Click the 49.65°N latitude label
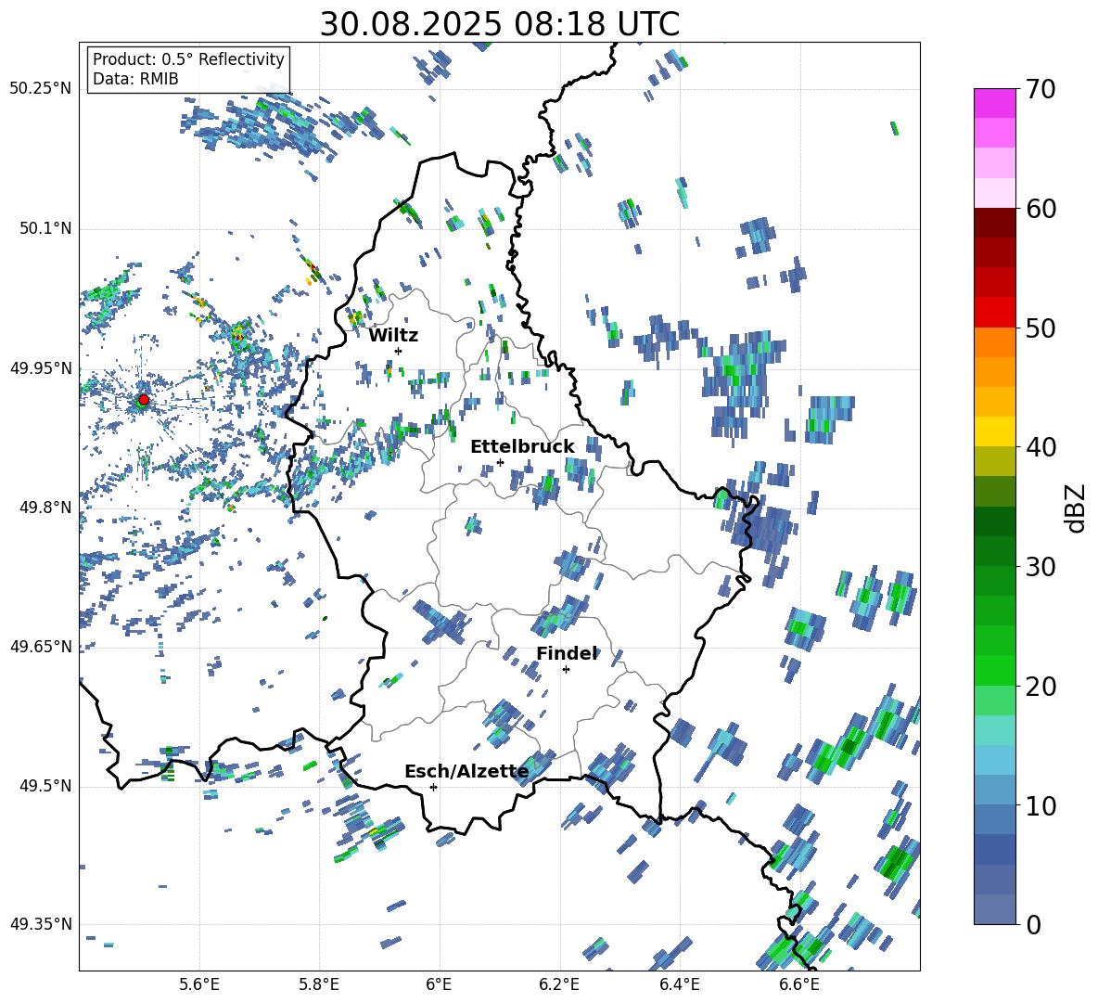 point(41,646)
